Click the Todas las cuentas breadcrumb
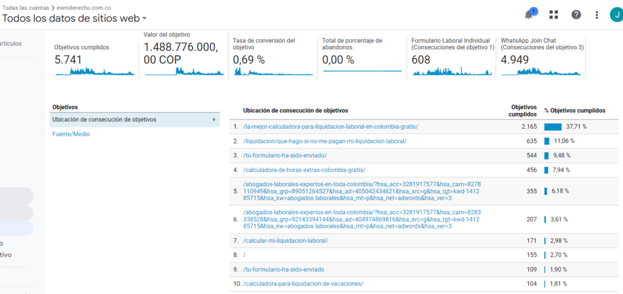623x294 pixels. 26,7
